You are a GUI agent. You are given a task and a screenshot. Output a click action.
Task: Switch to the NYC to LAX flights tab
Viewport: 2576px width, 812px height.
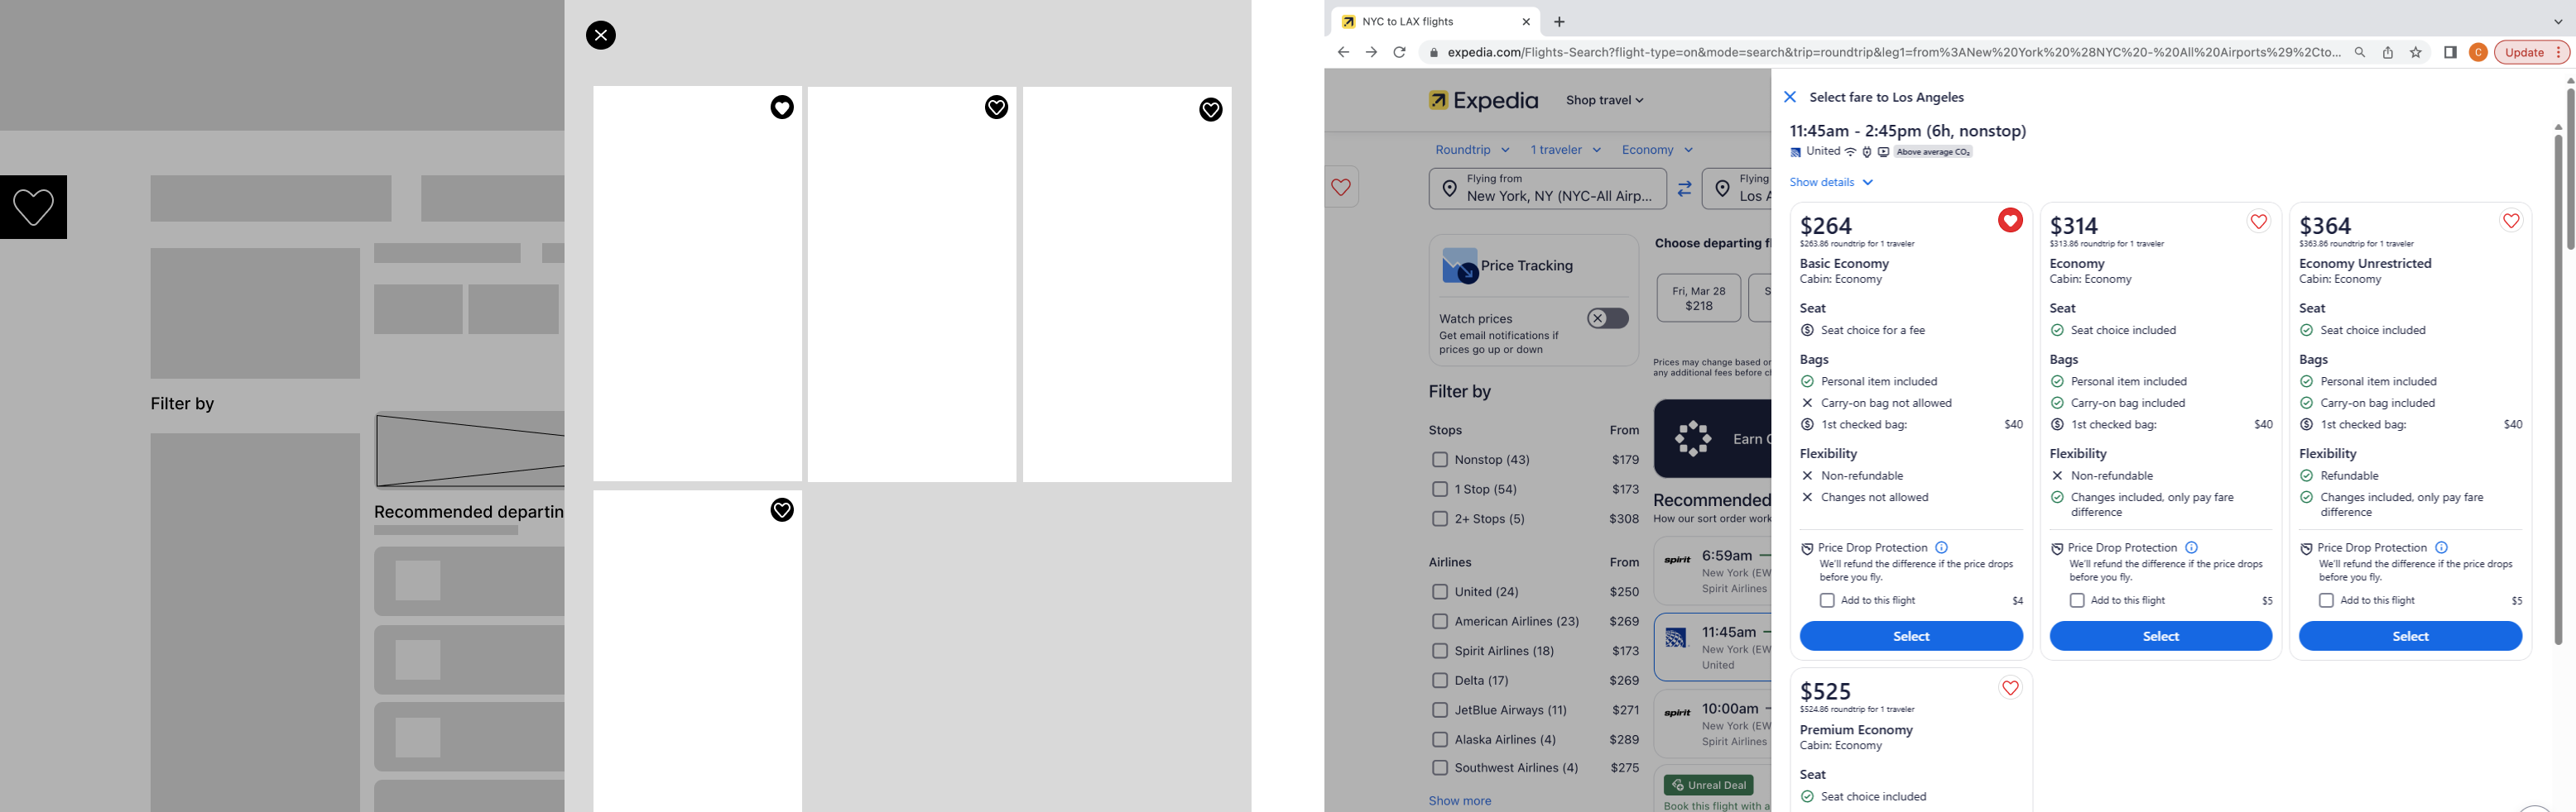tap(1437, 21)
